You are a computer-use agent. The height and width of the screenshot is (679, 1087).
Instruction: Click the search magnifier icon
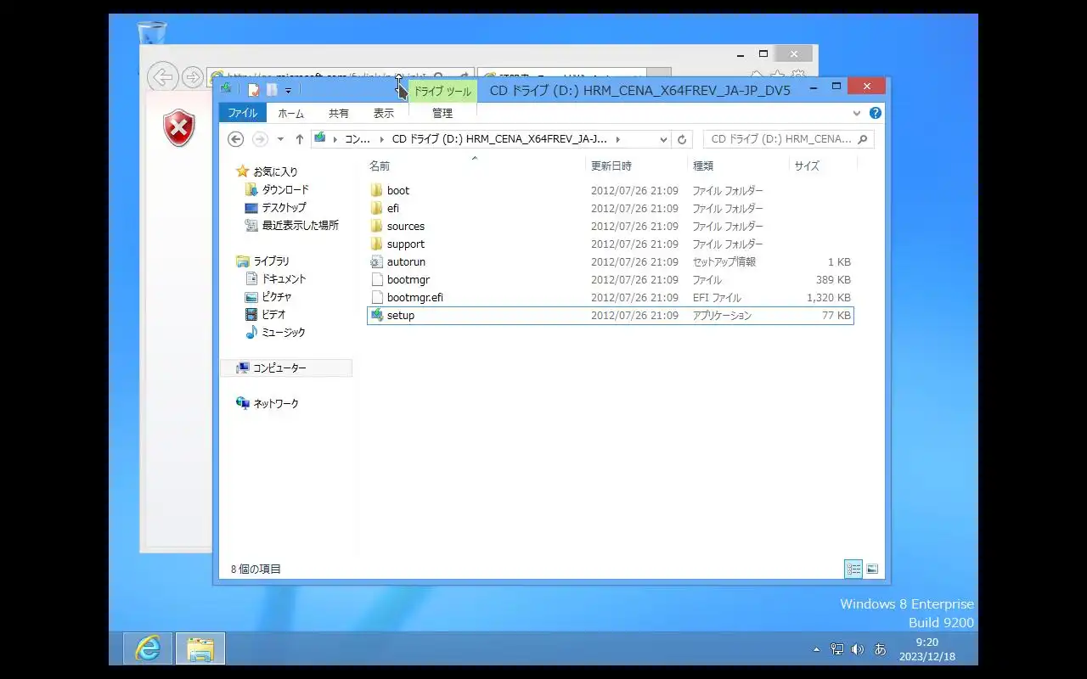coord(863,139)
